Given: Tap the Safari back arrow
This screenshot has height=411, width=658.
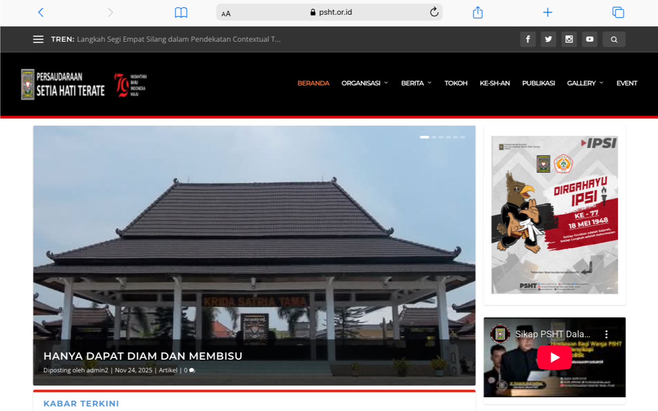Looking at the screenshot, I should [x=41, y=12].
